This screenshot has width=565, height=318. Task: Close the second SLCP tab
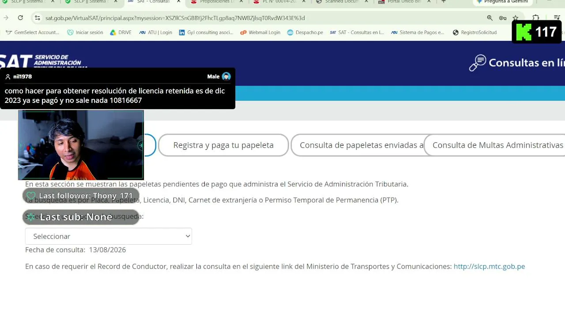point(116,1)
